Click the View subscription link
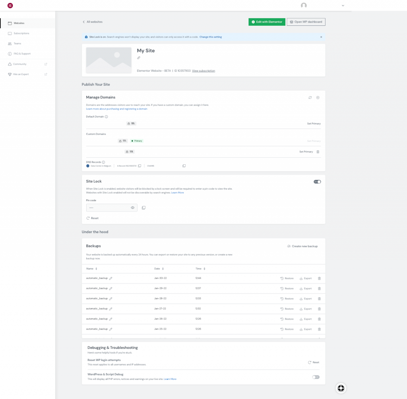Screen dimensions: 407x399 pyautogui.click(x=203, y=71)
